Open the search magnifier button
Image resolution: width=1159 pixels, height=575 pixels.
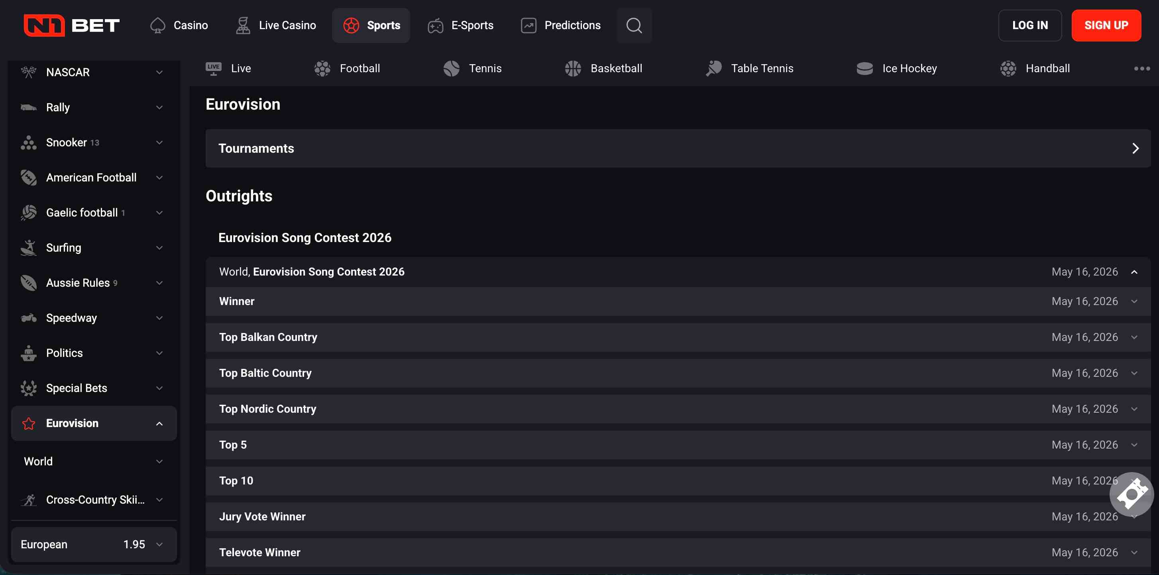pyautogui.click(x=634, y=25)
